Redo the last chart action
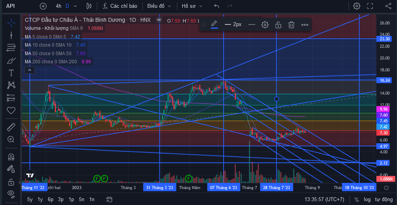 230,6
